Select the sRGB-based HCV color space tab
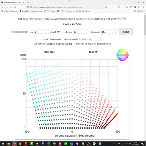This screenshot has height=146, width=146. tap(13, 2)
